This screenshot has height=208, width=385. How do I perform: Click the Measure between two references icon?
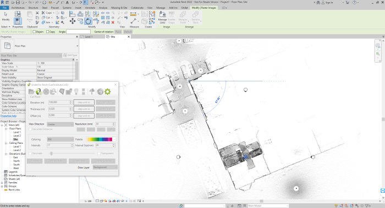[133, 14]
